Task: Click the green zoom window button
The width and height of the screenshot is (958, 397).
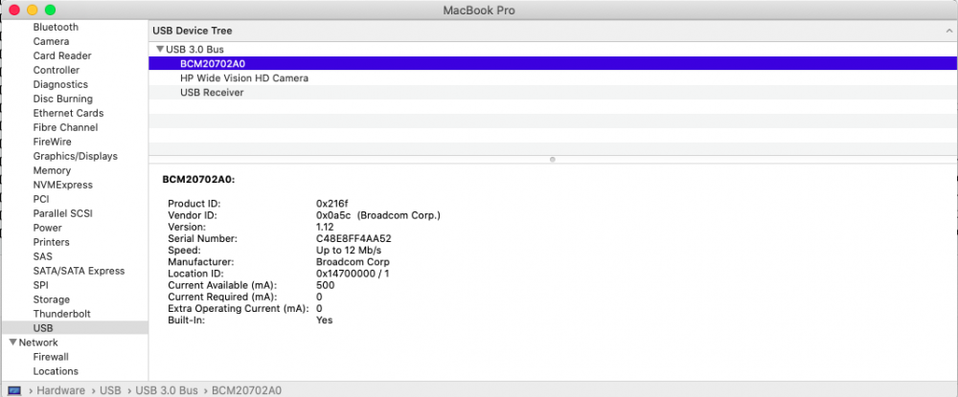Action: pyautogui.click(x=50, y=9)
